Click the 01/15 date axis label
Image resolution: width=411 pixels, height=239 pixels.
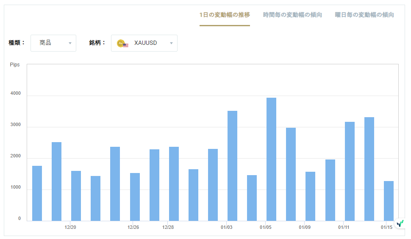(386, 227)
